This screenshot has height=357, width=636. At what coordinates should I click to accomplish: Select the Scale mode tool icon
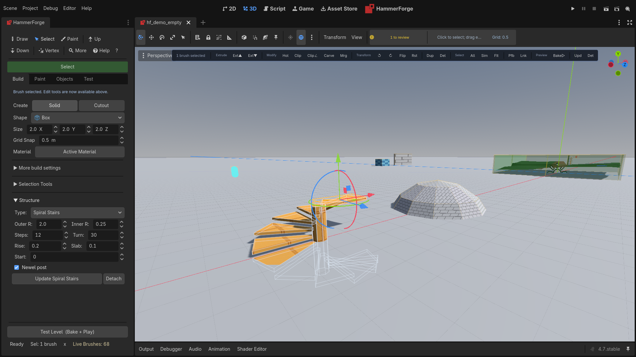(x=173, y=37)
